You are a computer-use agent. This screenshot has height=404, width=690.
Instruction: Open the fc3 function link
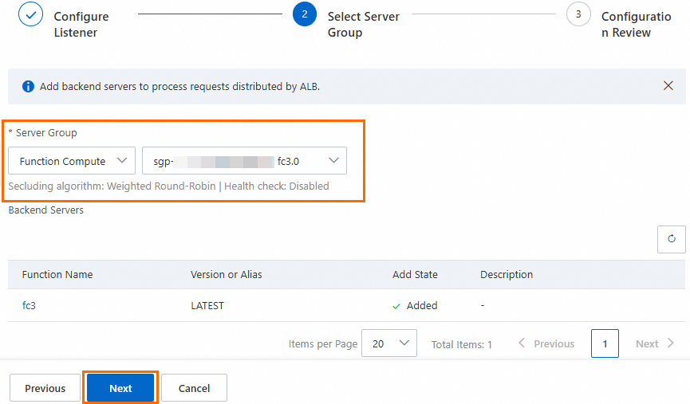tap(29, 305)
